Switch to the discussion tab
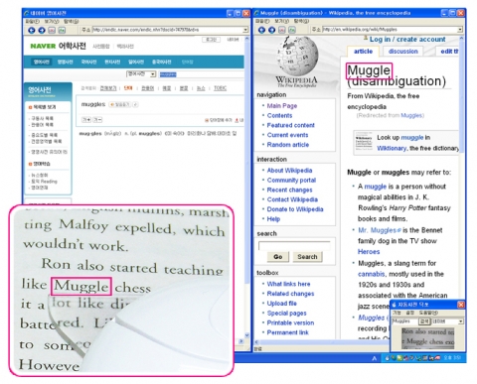 (x=402, y=52)
